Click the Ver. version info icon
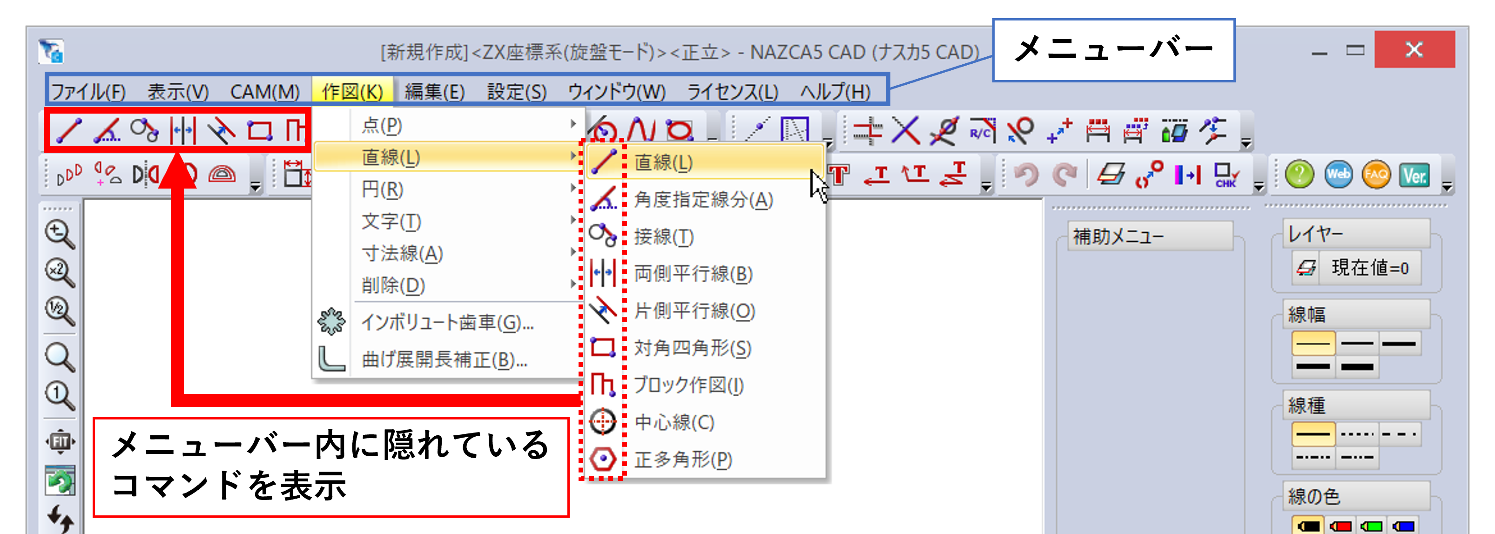Screen dimensions: 1495x534 (1414, 174)
